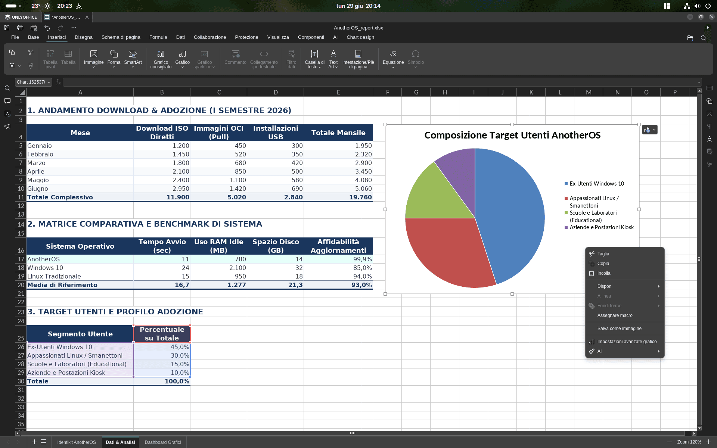Expand the AI submenu in the context menu

click(625, 351)
